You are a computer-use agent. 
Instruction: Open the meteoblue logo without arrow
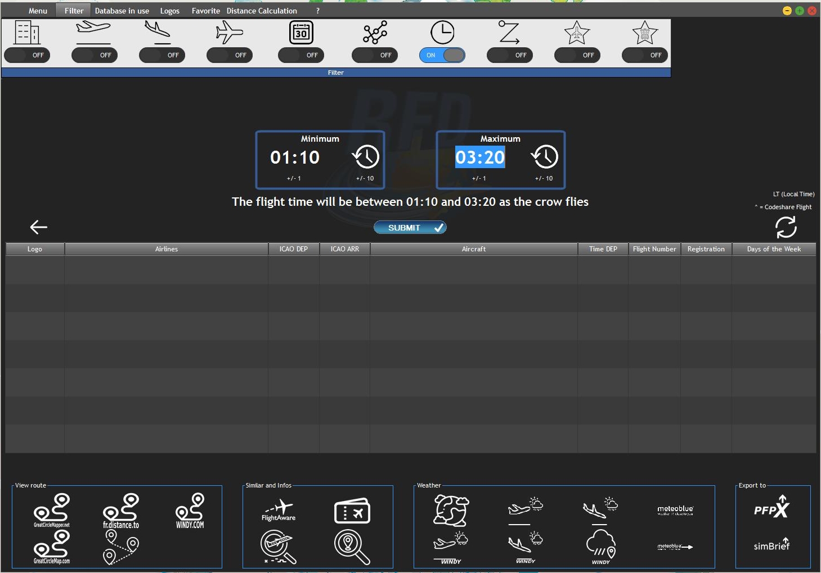[x=675, y=510]
